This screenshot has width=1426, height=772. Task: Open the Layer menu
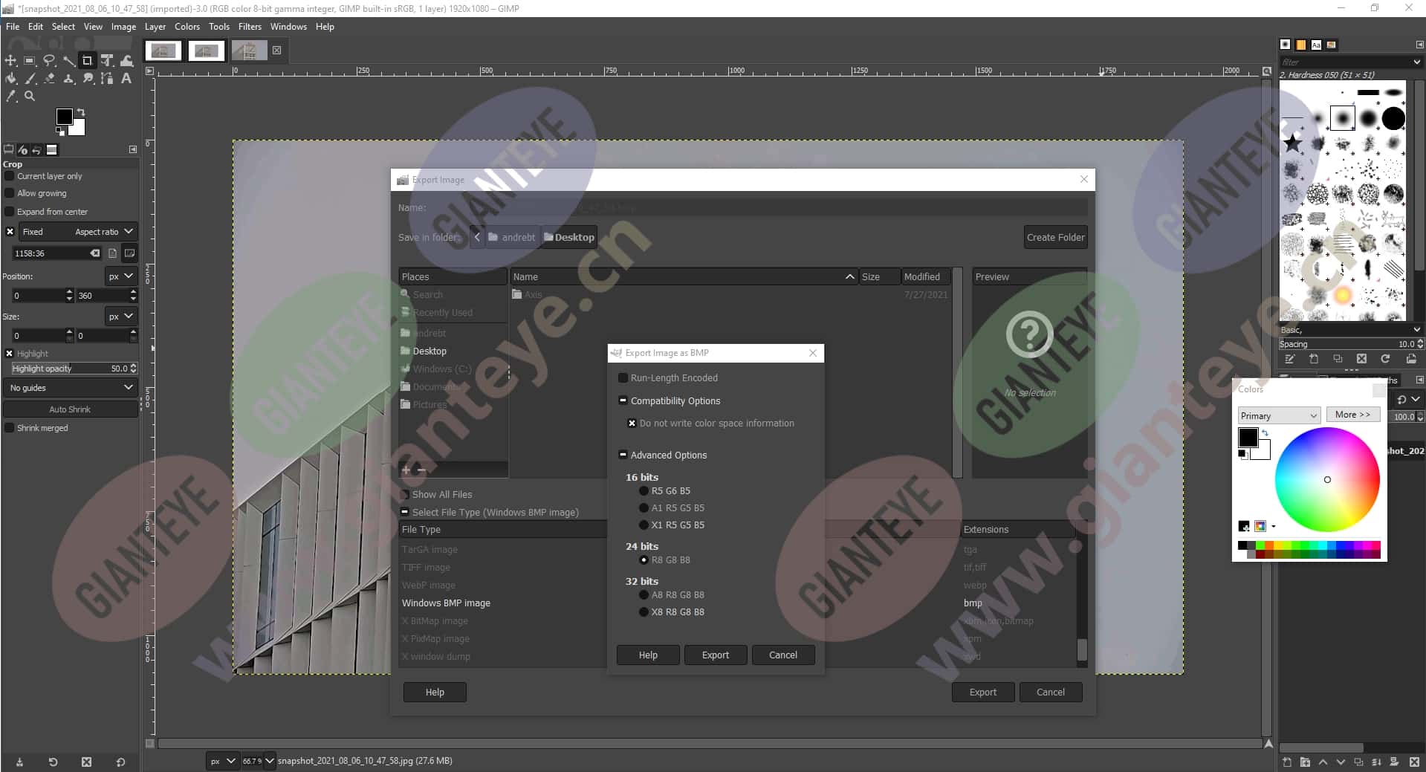[x=155, y=27]
